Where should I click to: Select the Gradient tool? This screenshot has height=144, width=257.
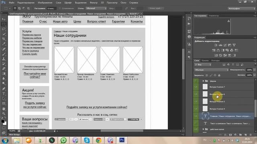coord(4,74)
